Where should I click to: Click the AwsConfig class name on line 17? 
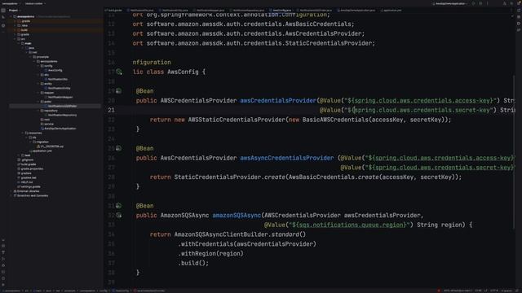(183, 72)
